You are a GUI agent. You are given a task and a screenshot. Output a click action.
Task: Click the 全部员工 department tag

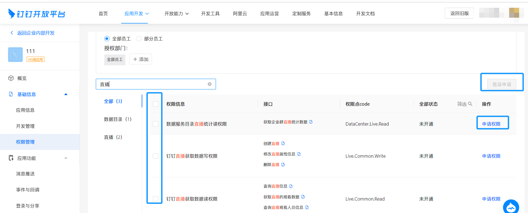click(x=115, y=59)
